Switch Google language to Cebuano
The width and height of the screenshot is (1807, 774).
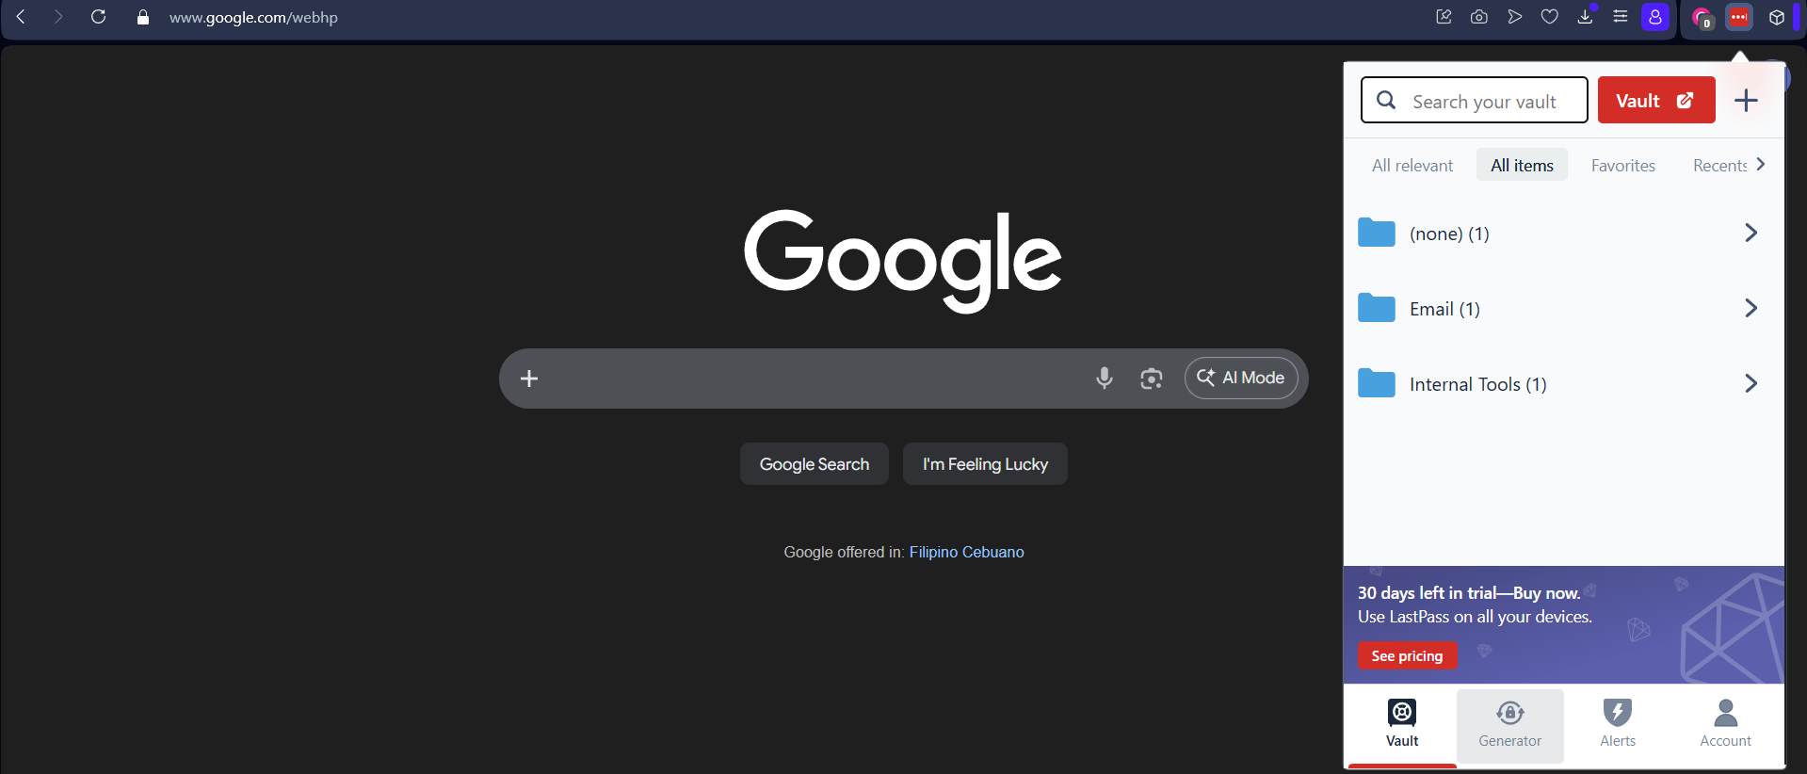(993, 552)
